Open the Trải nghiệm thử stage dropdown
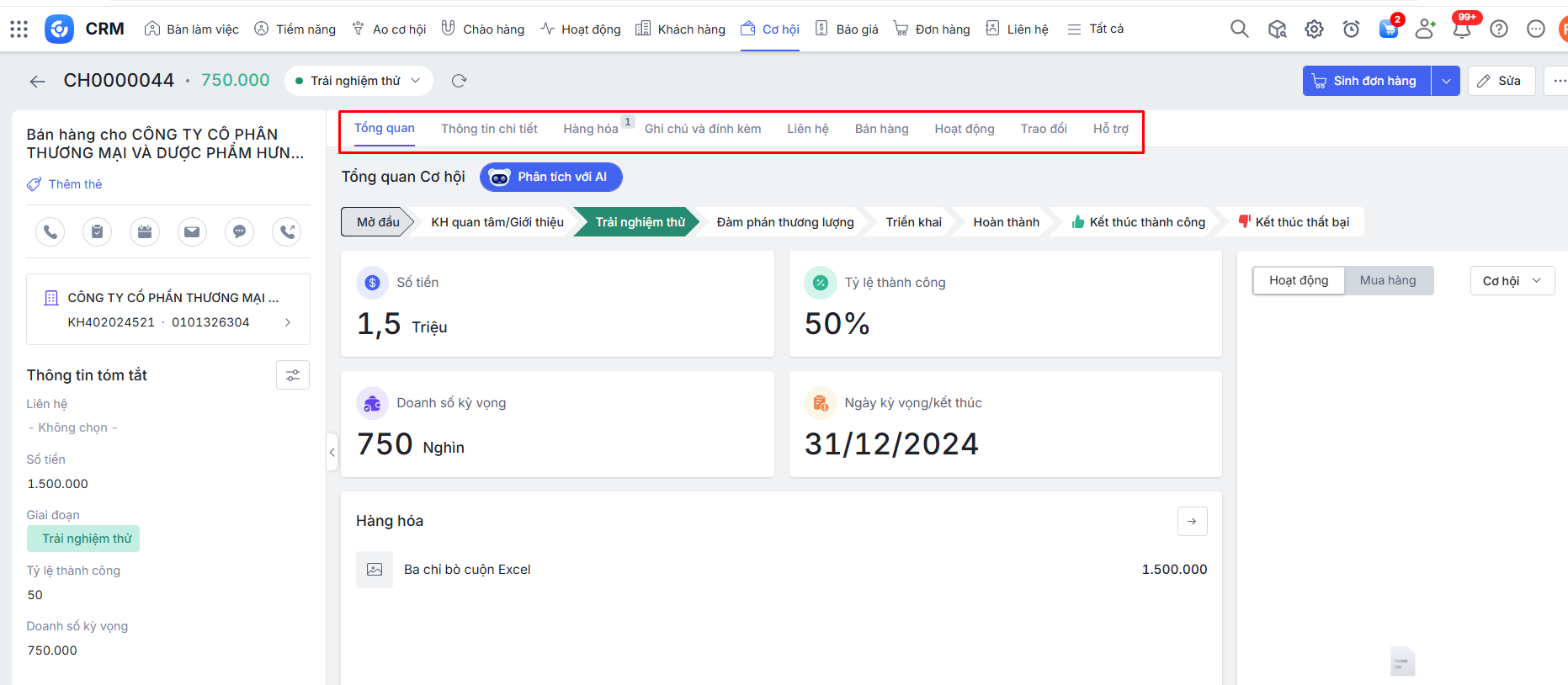This screenshot has width=1568, height=685. [359, 81]
